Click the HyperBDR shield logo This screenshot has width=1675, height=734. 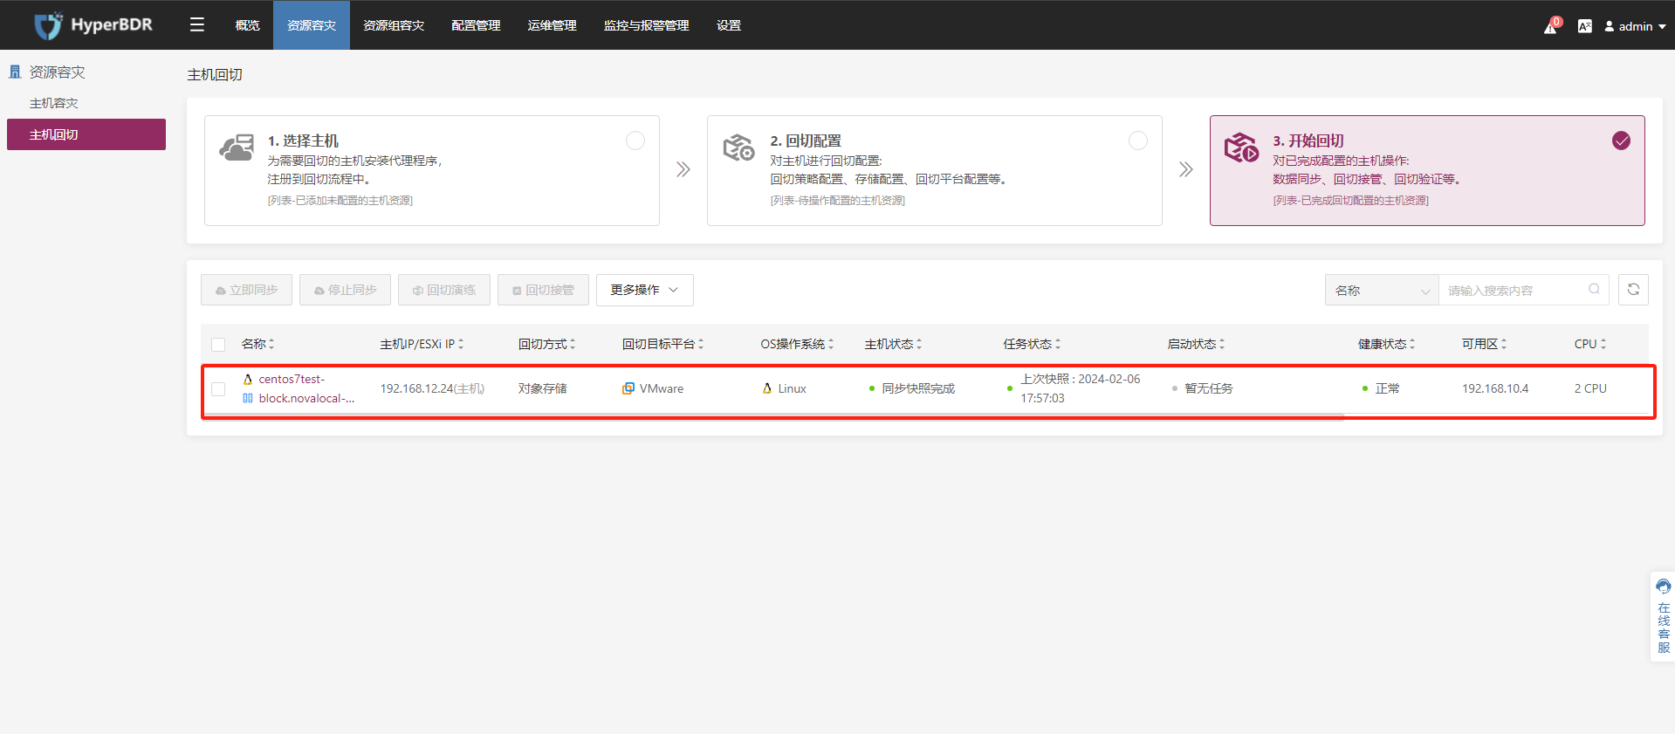[x=48, y=25]
